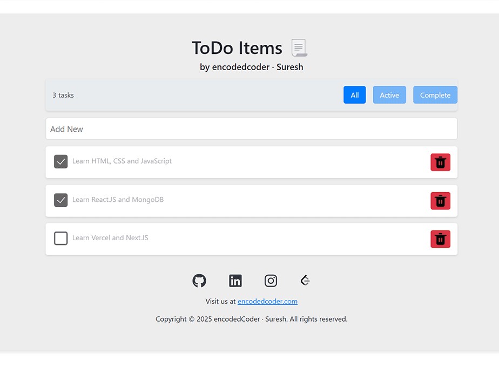Image resolution: width=499 pixels, height=381 pixels.
Task: Open the Instagram icon in the footer
Action: (271, 281)
